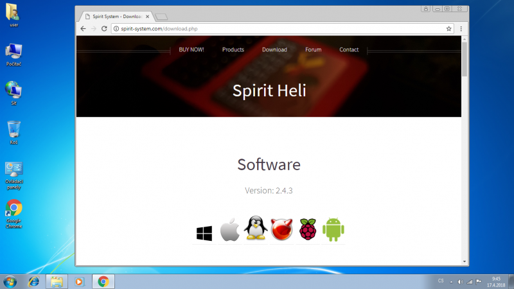View site information icon in address bar
Viewport: 514px width, 289px height.
click(x=116, y=29)
